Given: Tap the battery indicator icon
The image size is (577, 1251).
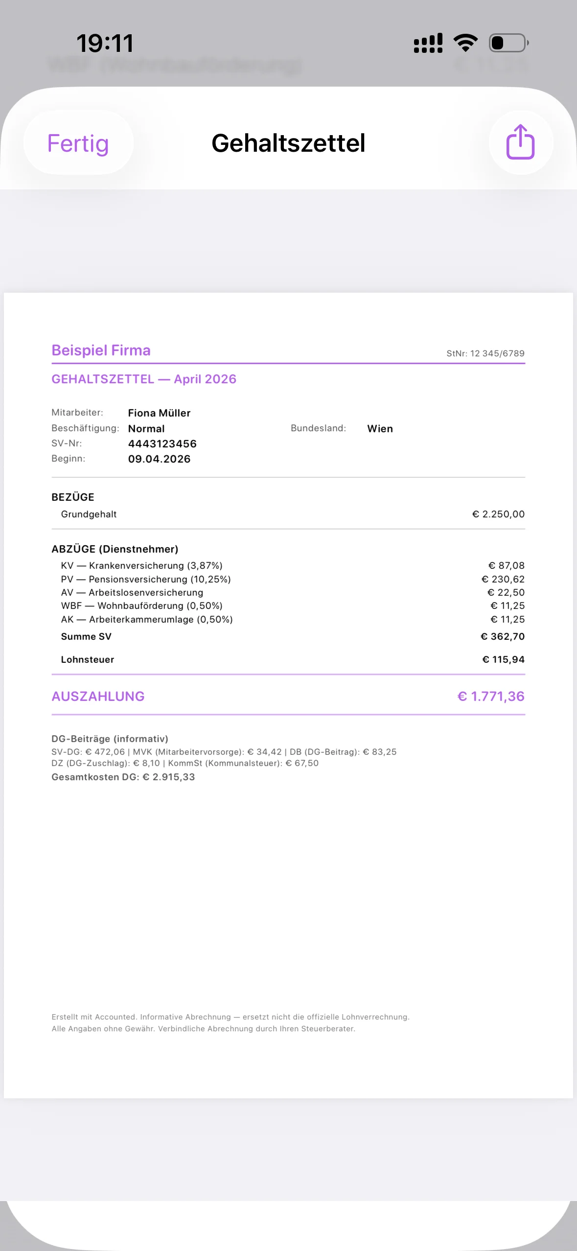Looking at the screenshot, I should click(509, 43).
